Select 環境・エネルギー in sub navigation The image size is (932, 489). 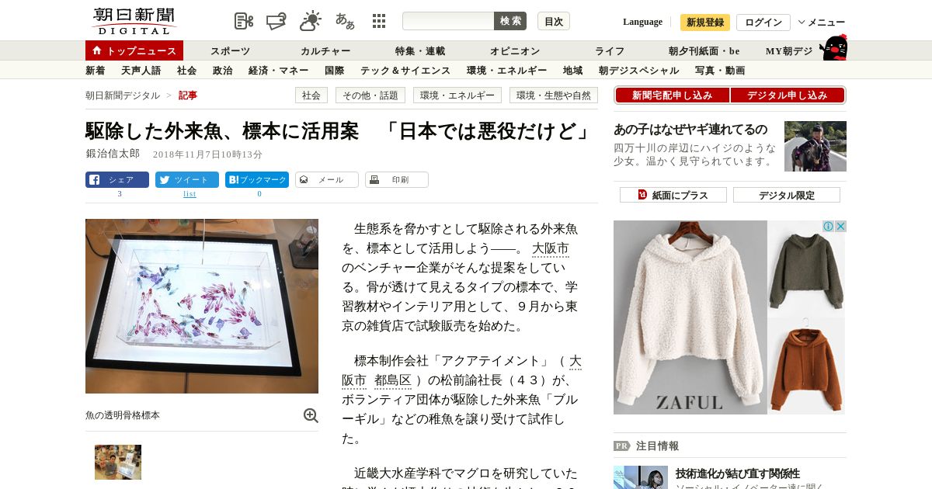point(507,71)
